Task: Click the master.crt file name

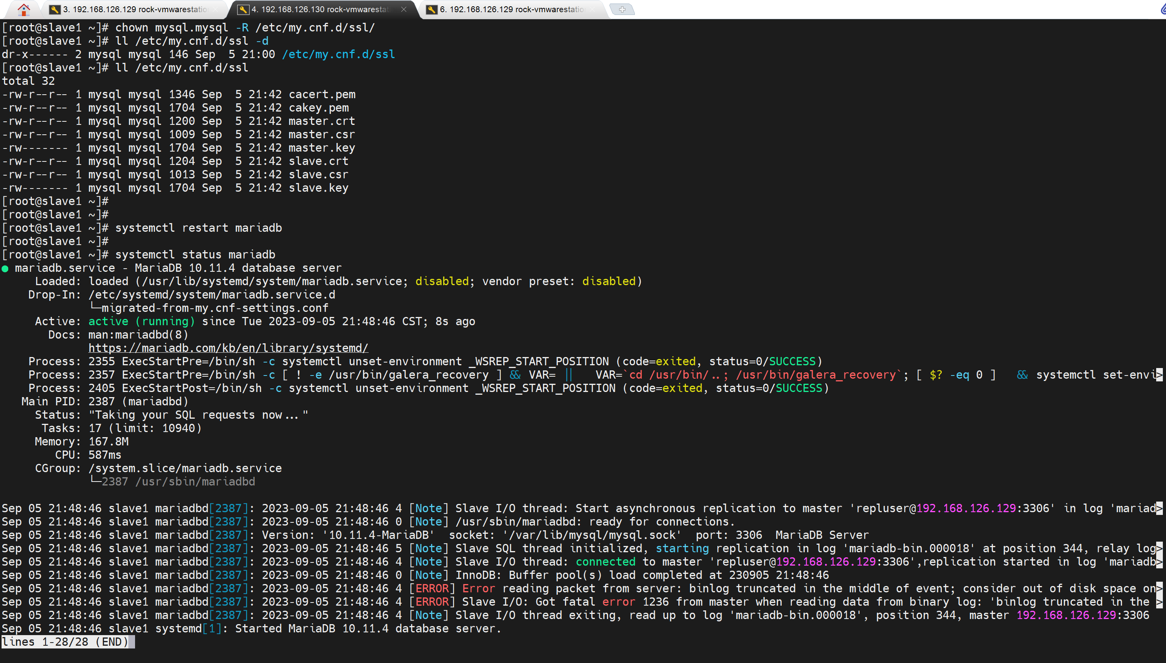Action: 322,121
